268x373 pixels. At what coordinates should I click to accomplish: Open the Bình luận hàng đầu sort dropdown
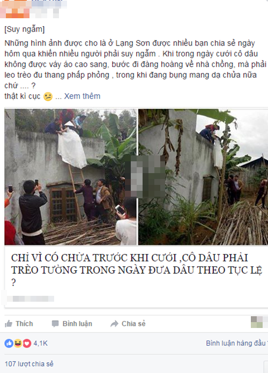pos(236,344)
